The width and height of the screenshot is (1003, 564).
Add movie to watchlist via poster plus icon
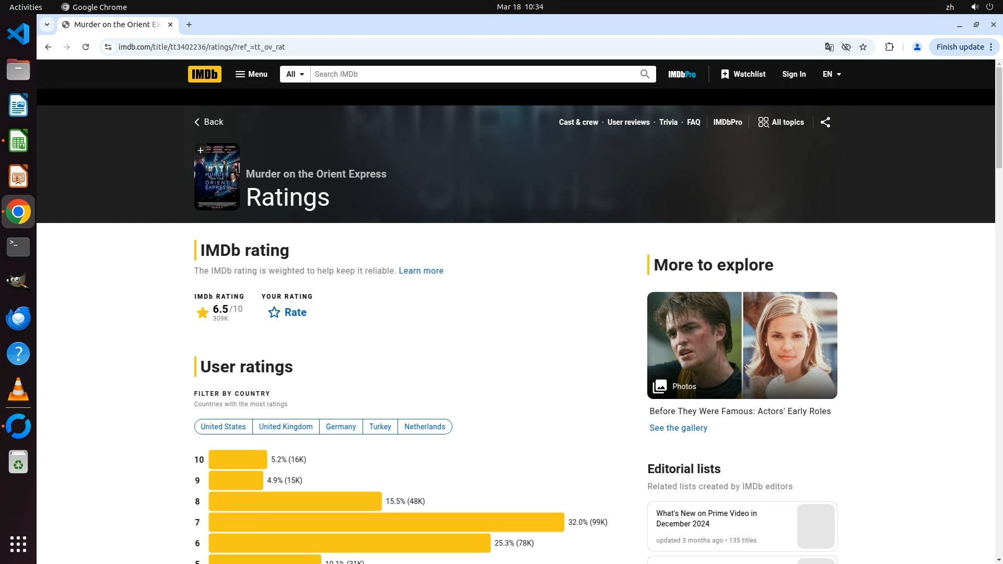pyautogui.click(x=201, y=150)
